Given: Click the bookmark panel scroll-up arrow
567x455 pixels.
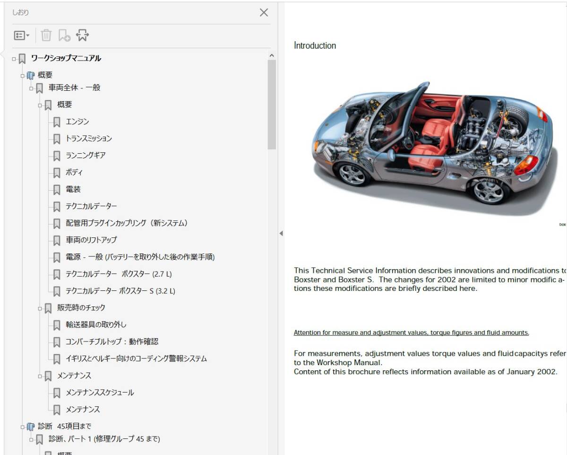Looking at the screenshot, I should (271, 55).
